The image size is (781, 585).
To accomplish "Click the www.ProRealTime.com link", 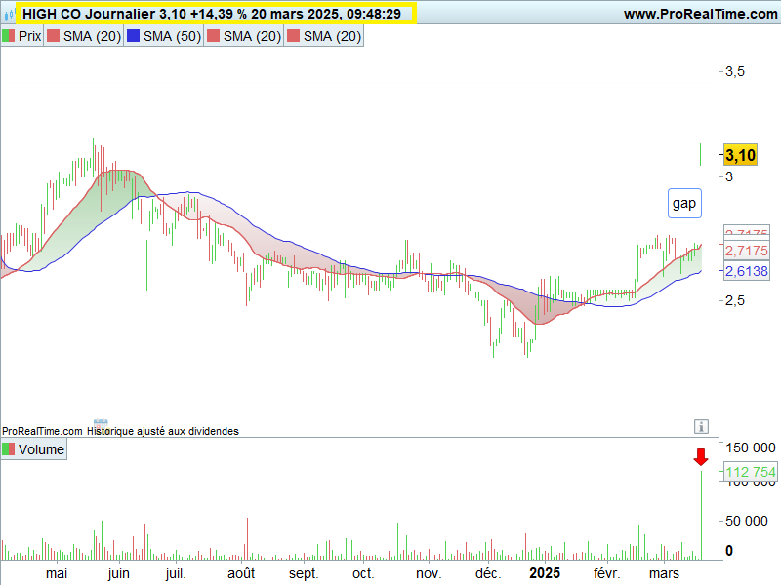I will click(700, 14).
